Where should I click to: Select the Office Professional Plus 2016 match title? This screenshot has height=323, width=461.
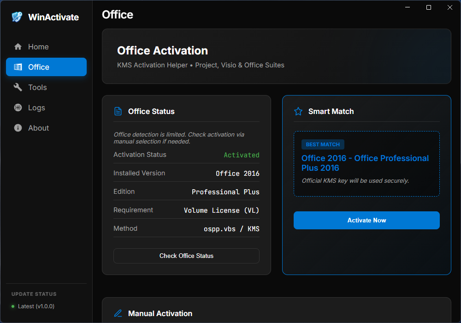tap(365, 163)
